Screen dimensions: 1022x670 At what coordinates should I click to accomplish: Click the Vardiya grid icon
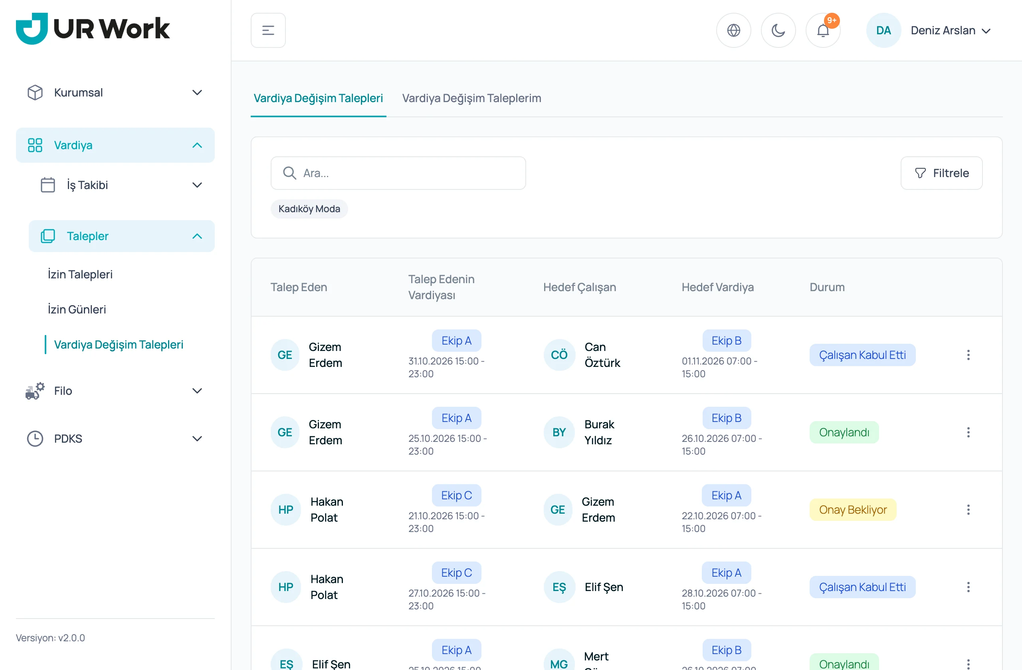35,145
